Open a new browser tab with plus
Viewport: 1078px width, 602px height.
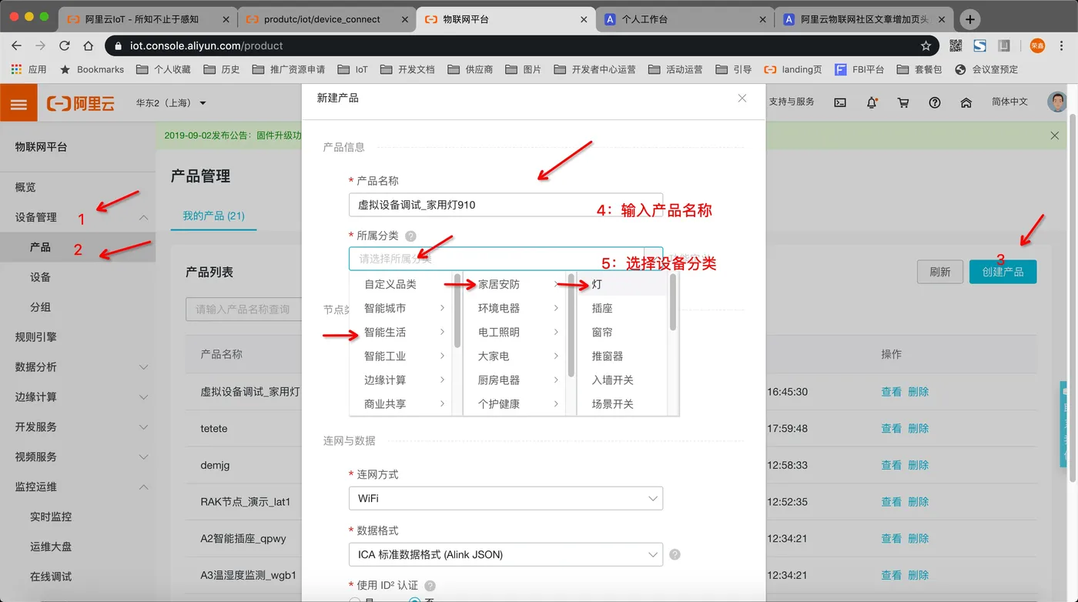click(970, 19)
